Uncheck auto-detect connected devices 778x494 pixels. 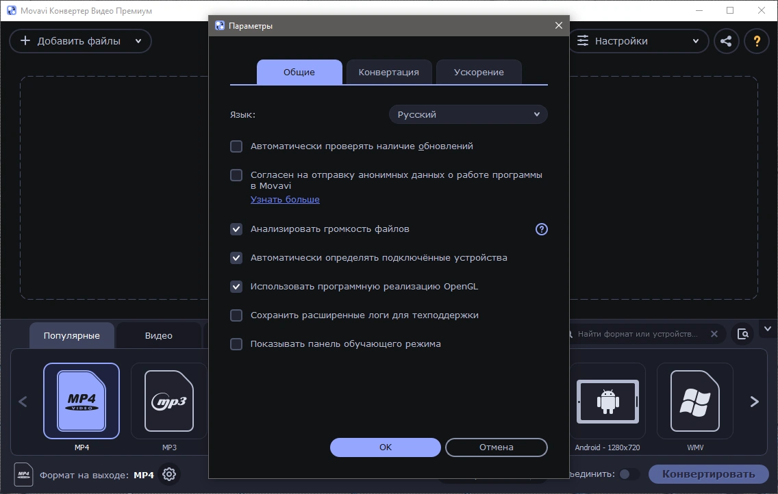[x=236, y=258]
